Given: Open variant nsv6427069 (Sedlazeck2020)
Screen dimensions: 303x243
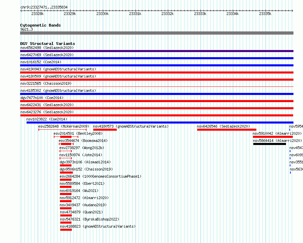Looking at the screenshot, I should (47, 55).
